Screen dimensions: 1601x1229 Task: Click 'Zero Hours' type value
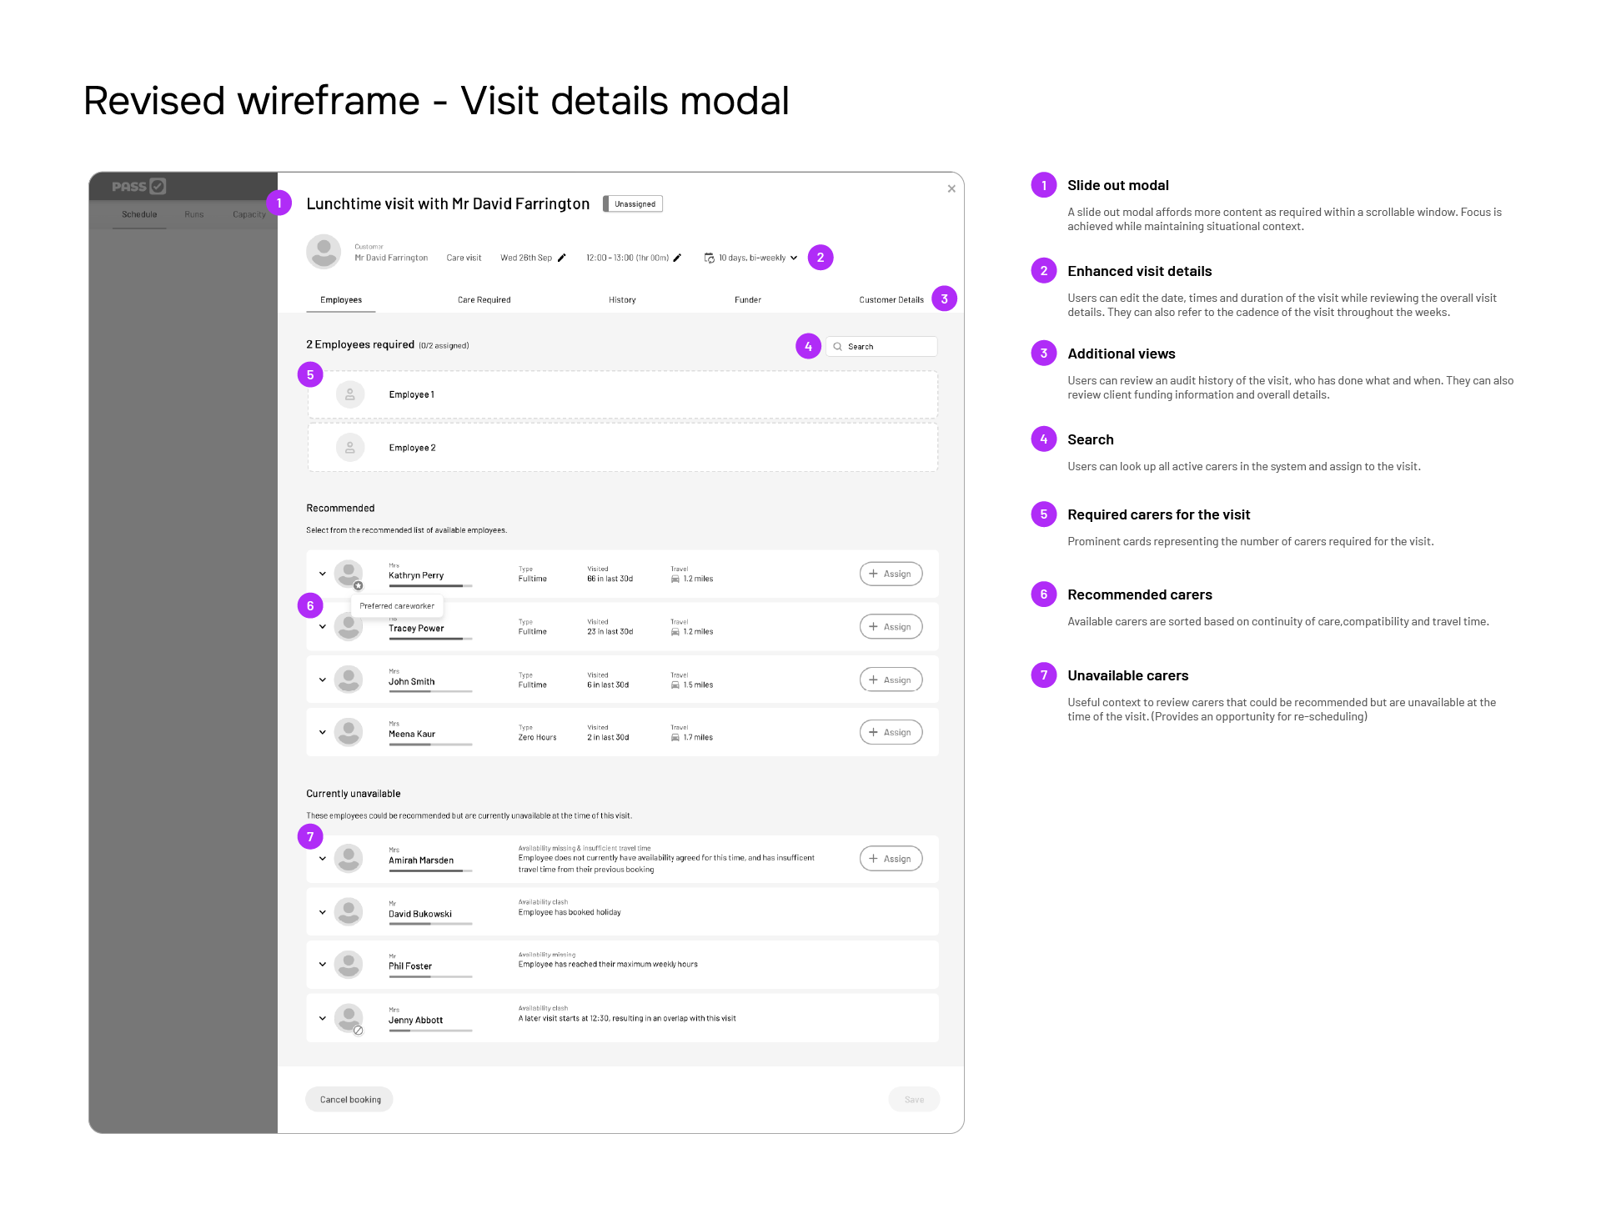point(537,738)
